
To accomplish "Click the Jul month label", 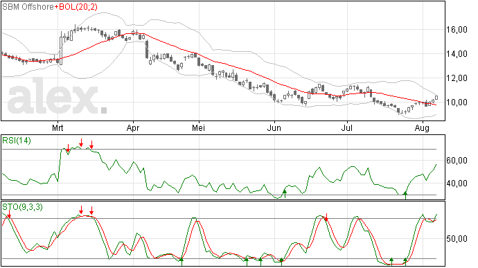I will point(347,127).
